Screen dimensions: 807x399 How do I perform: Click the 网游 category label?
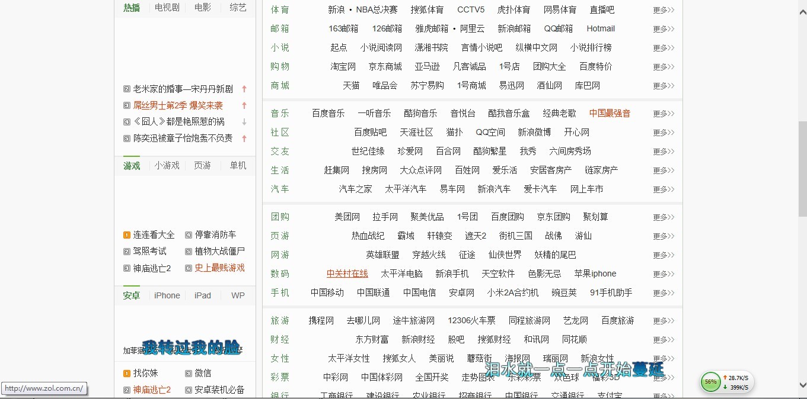pyautogui.click(x=280, y=255)
